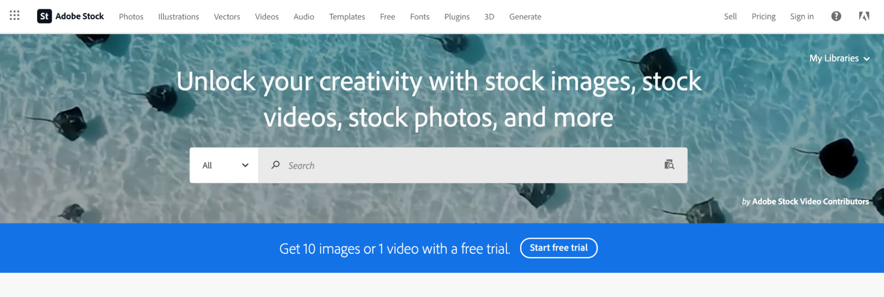Open the Templates menu

pyautogui.click(x=347, y=17)
